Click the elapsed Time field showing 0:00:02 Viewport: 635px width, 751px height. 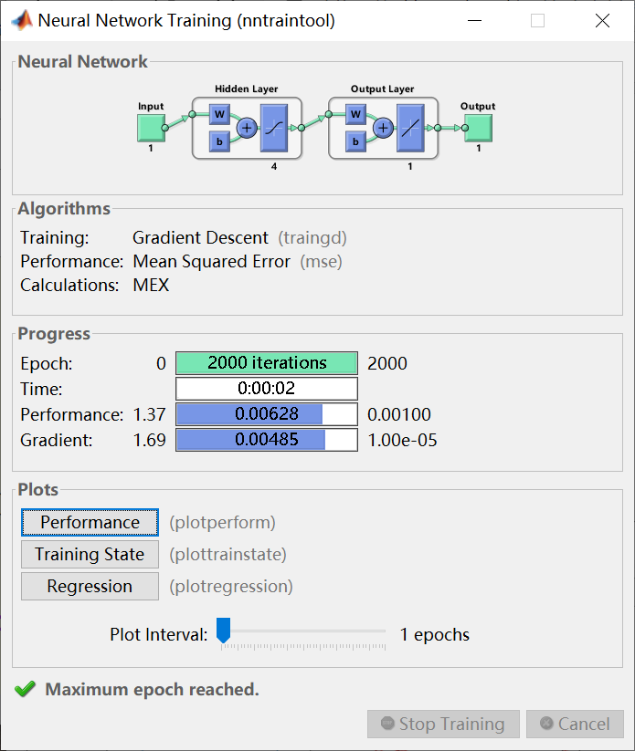coord(266,389)
